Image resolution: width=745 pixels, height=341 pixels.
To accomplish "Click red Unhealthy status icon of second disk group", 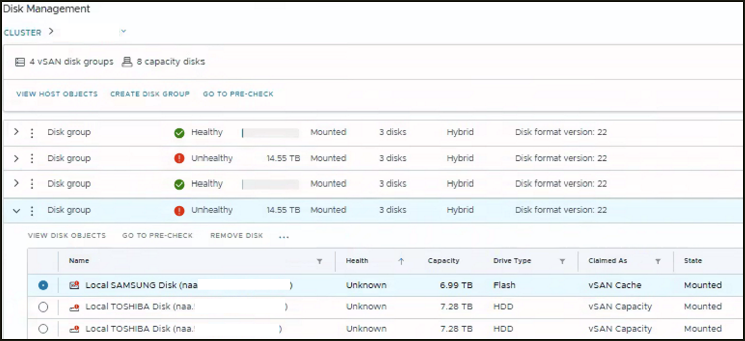I will 179,159.
